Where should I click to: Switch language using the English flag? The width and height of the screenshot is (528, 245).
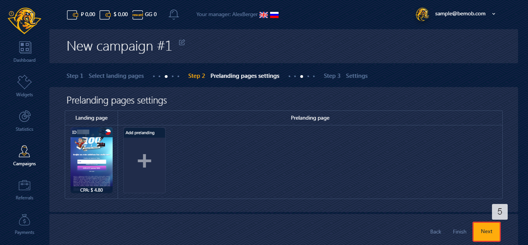[x=263, y=15]
